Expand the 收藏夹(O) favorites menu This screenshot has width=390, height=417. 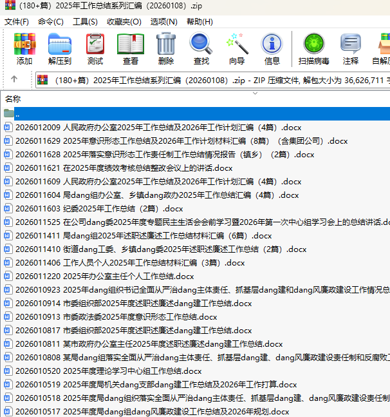point(124,21)
